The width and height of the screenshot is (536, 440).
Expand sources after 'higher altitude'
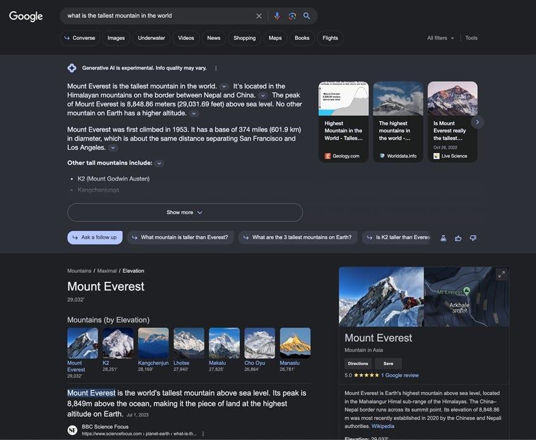coord(194,113)
